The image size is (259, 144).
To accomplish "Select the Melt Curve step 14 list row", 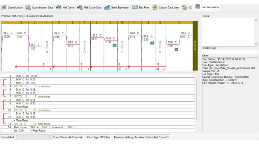I will (x=98, y=129).
